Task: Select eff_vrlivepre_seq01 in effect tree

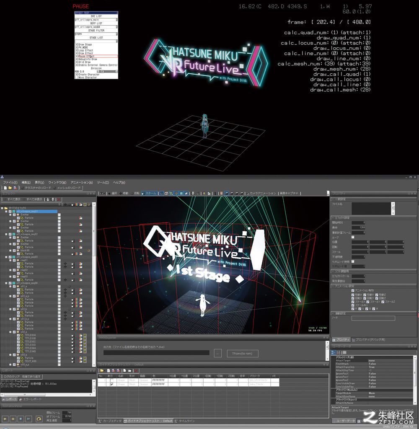Action: pyautogui.click(x=37, y=212)
